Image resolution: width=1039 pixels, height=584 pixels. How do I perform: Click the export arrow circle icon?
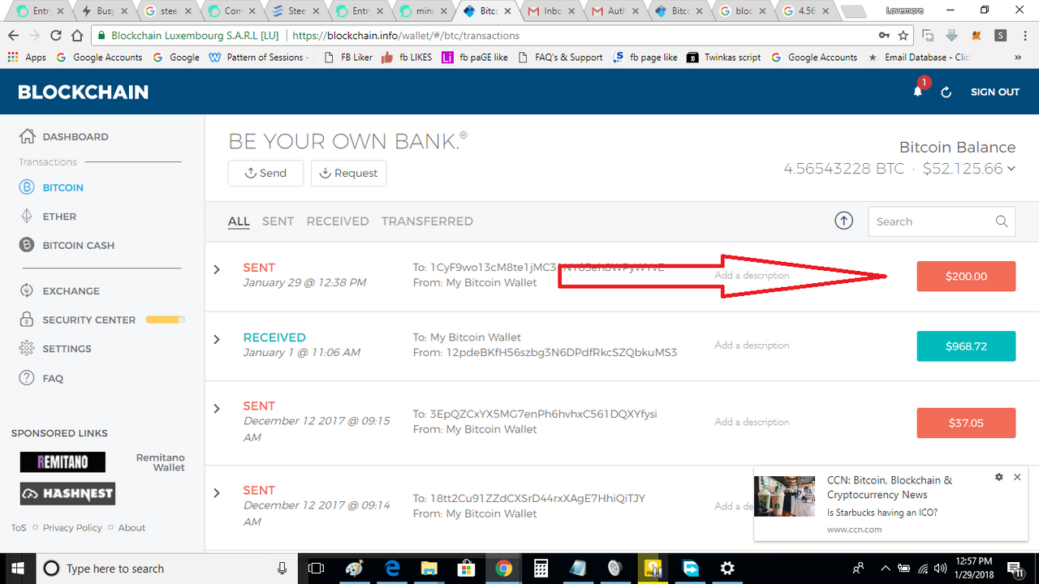(844, 221)
